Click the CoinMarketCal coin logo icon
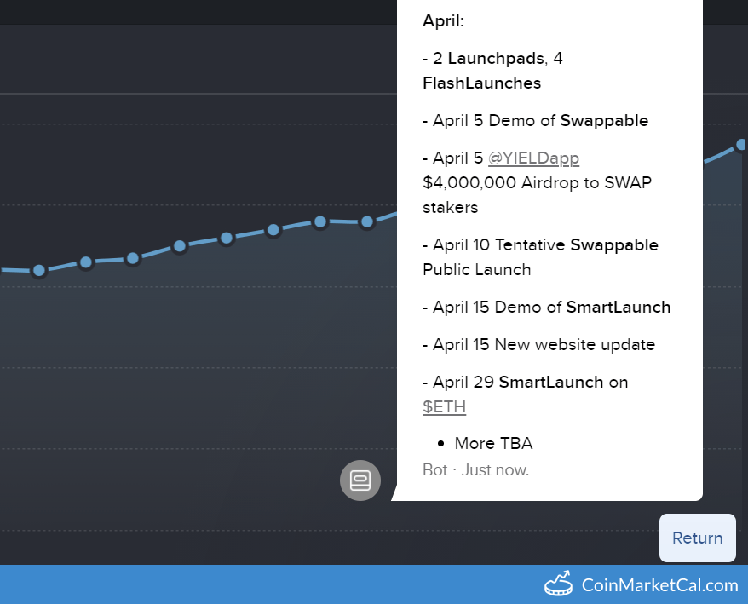Viewport: 748px width, 604px height. [x=559, y=584]
